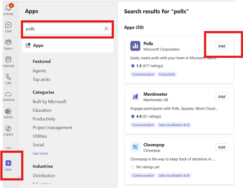Click the Polls app icon thumbnail

[x=136, y=46]
